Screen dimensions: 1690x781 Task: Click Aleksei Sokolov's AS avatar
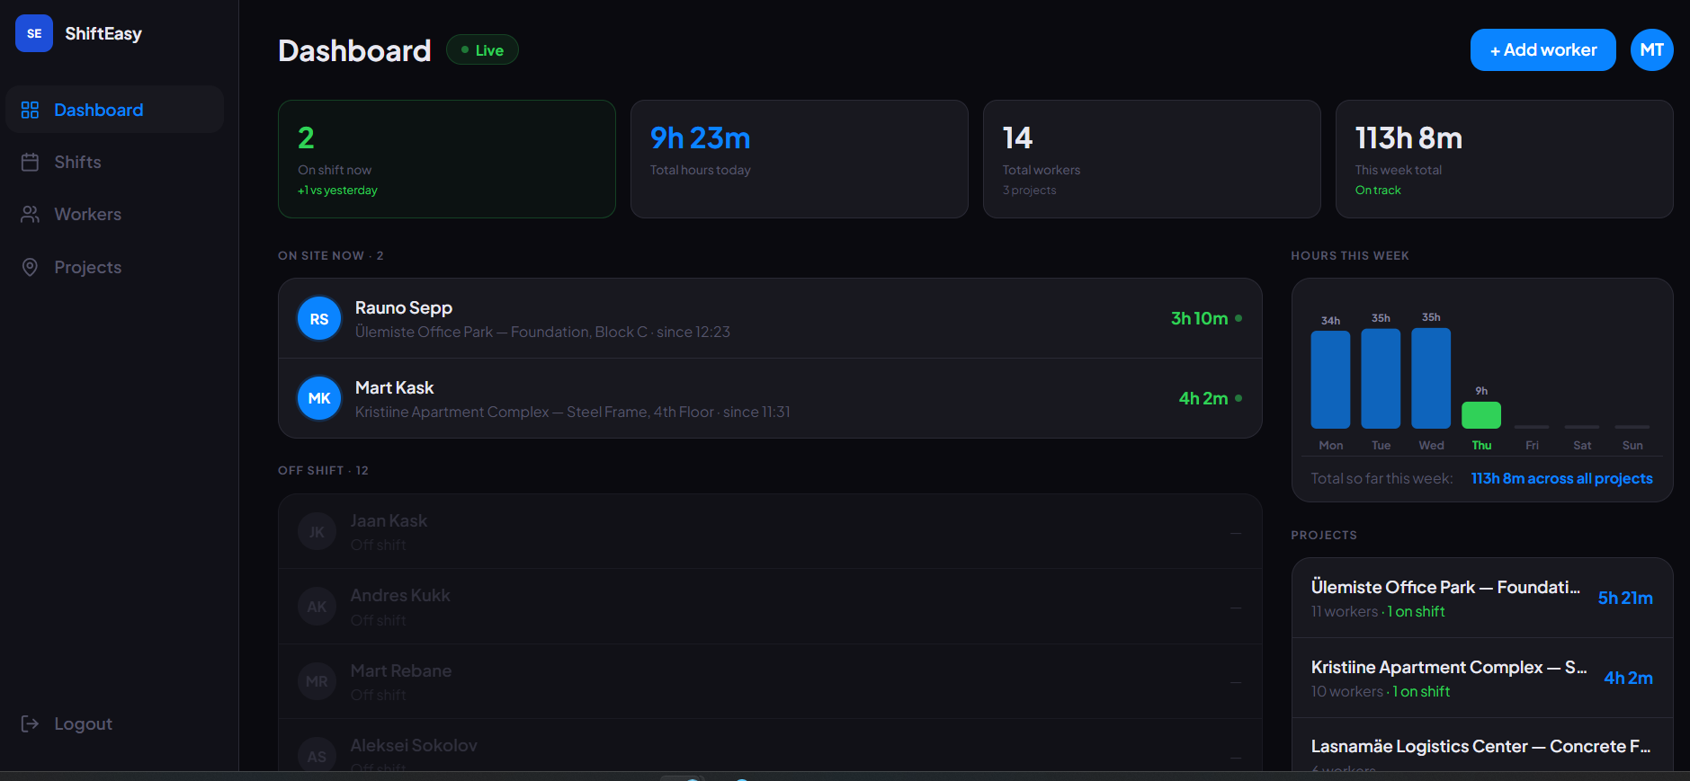click(317, 756)
